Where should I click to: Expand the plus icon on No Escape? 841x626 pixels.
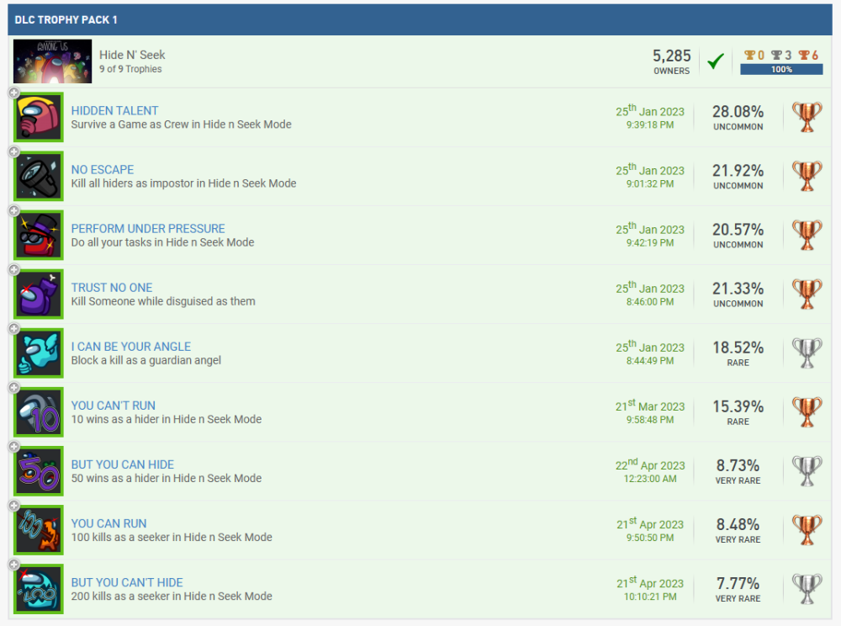[13, 152]
